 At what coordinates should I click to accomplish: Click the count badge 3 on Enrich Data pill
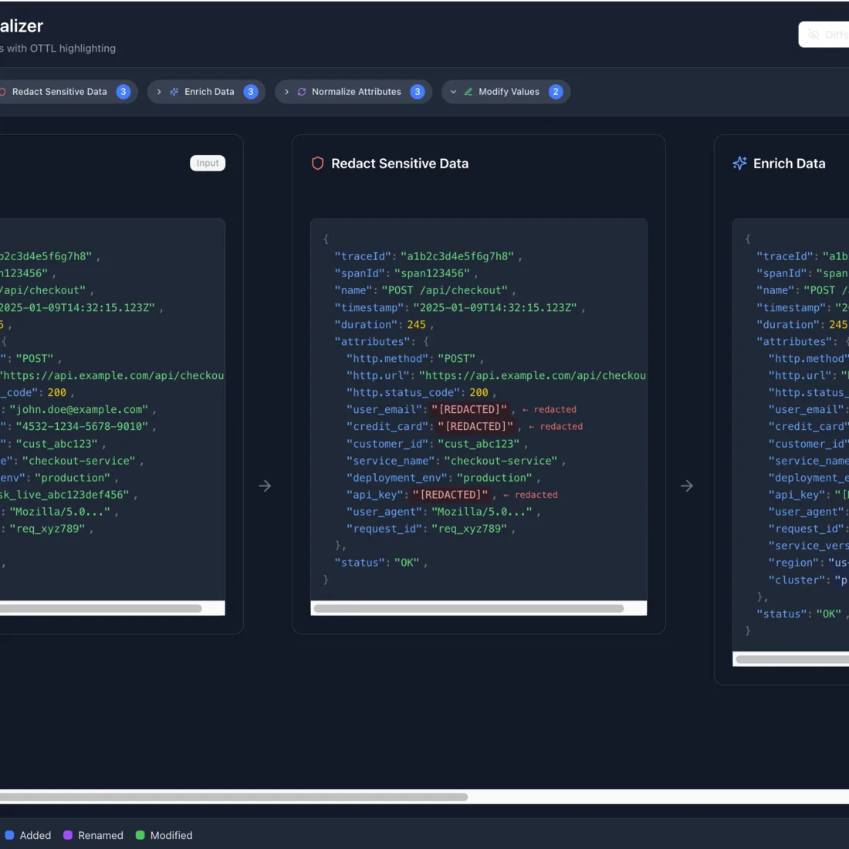pos(251,92)
